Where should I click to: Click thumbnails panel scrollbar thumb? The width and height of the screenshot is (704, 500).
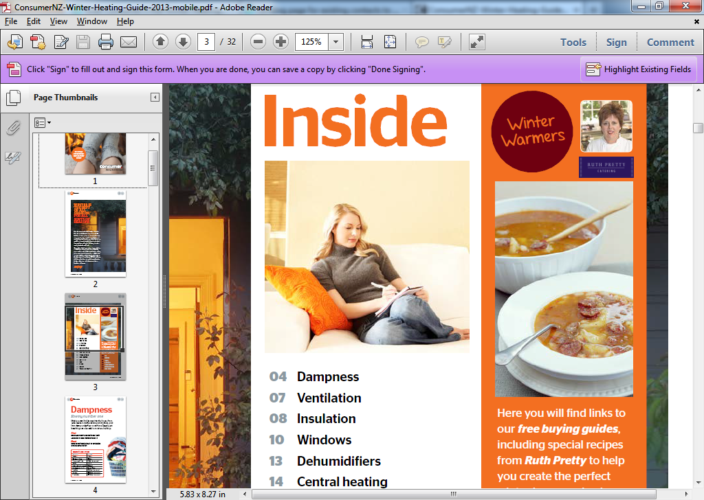153,168
